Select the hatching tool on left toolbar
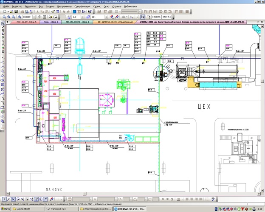 (x=3, y=116)
